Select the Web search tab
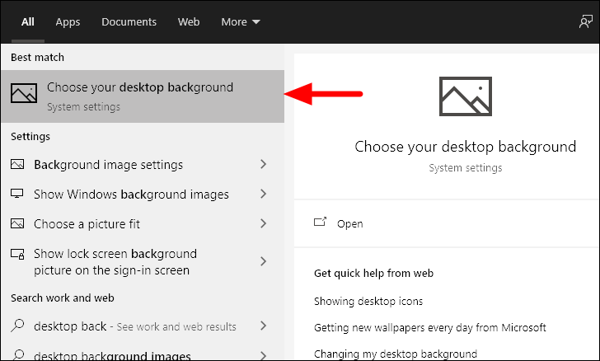 [189, 21]
